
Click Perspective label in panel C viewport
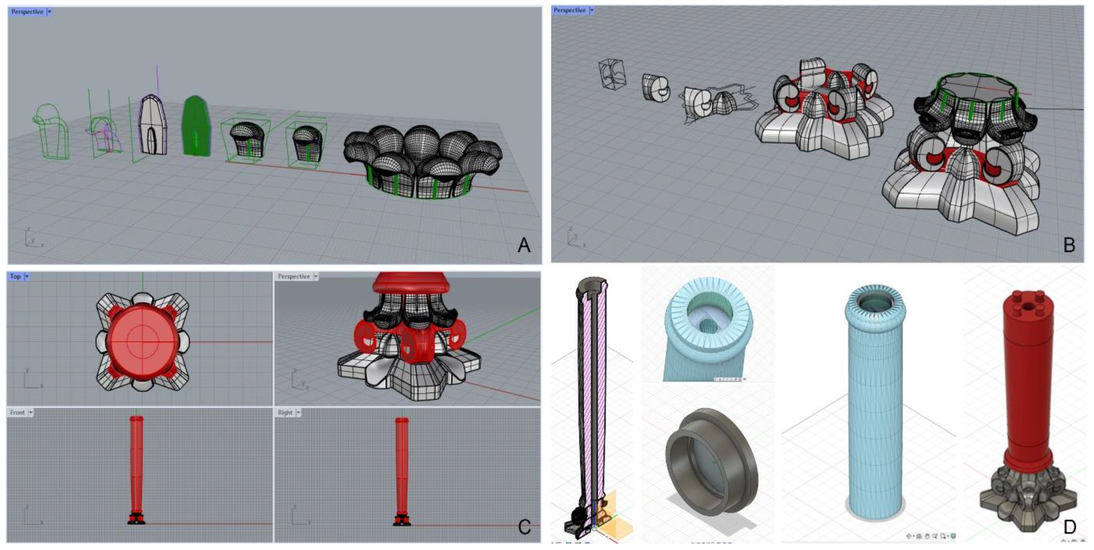point(293,276)
